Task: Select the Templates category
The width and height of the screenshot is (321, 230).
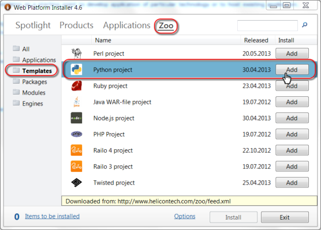Action: (37, 71)
